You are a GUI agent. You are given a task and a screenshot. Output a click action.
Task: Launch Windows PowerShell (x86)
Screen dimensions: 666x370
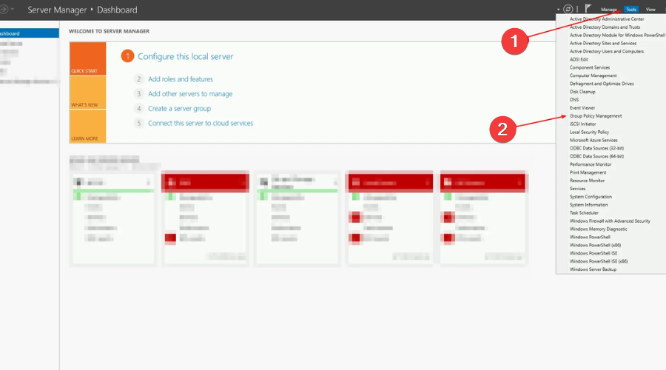pos(595,245)
